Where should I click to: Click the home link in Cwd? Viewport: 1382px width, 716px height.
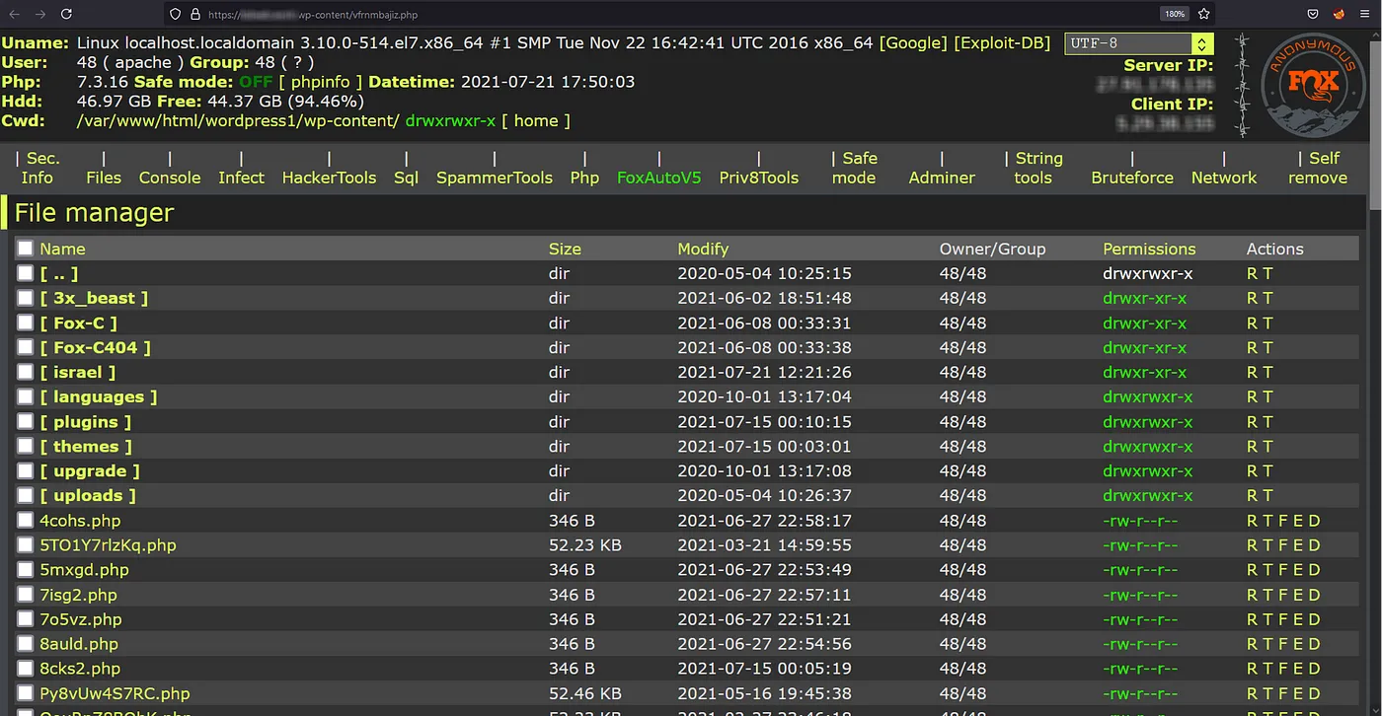point(536,120)
